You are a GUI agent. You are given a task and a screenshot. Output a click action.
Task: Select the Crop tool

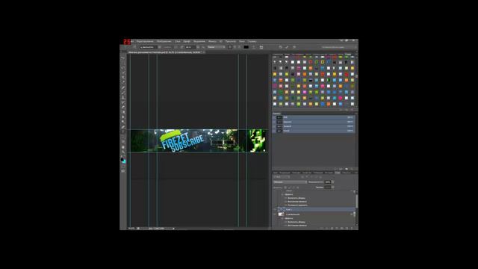point(123,78)
